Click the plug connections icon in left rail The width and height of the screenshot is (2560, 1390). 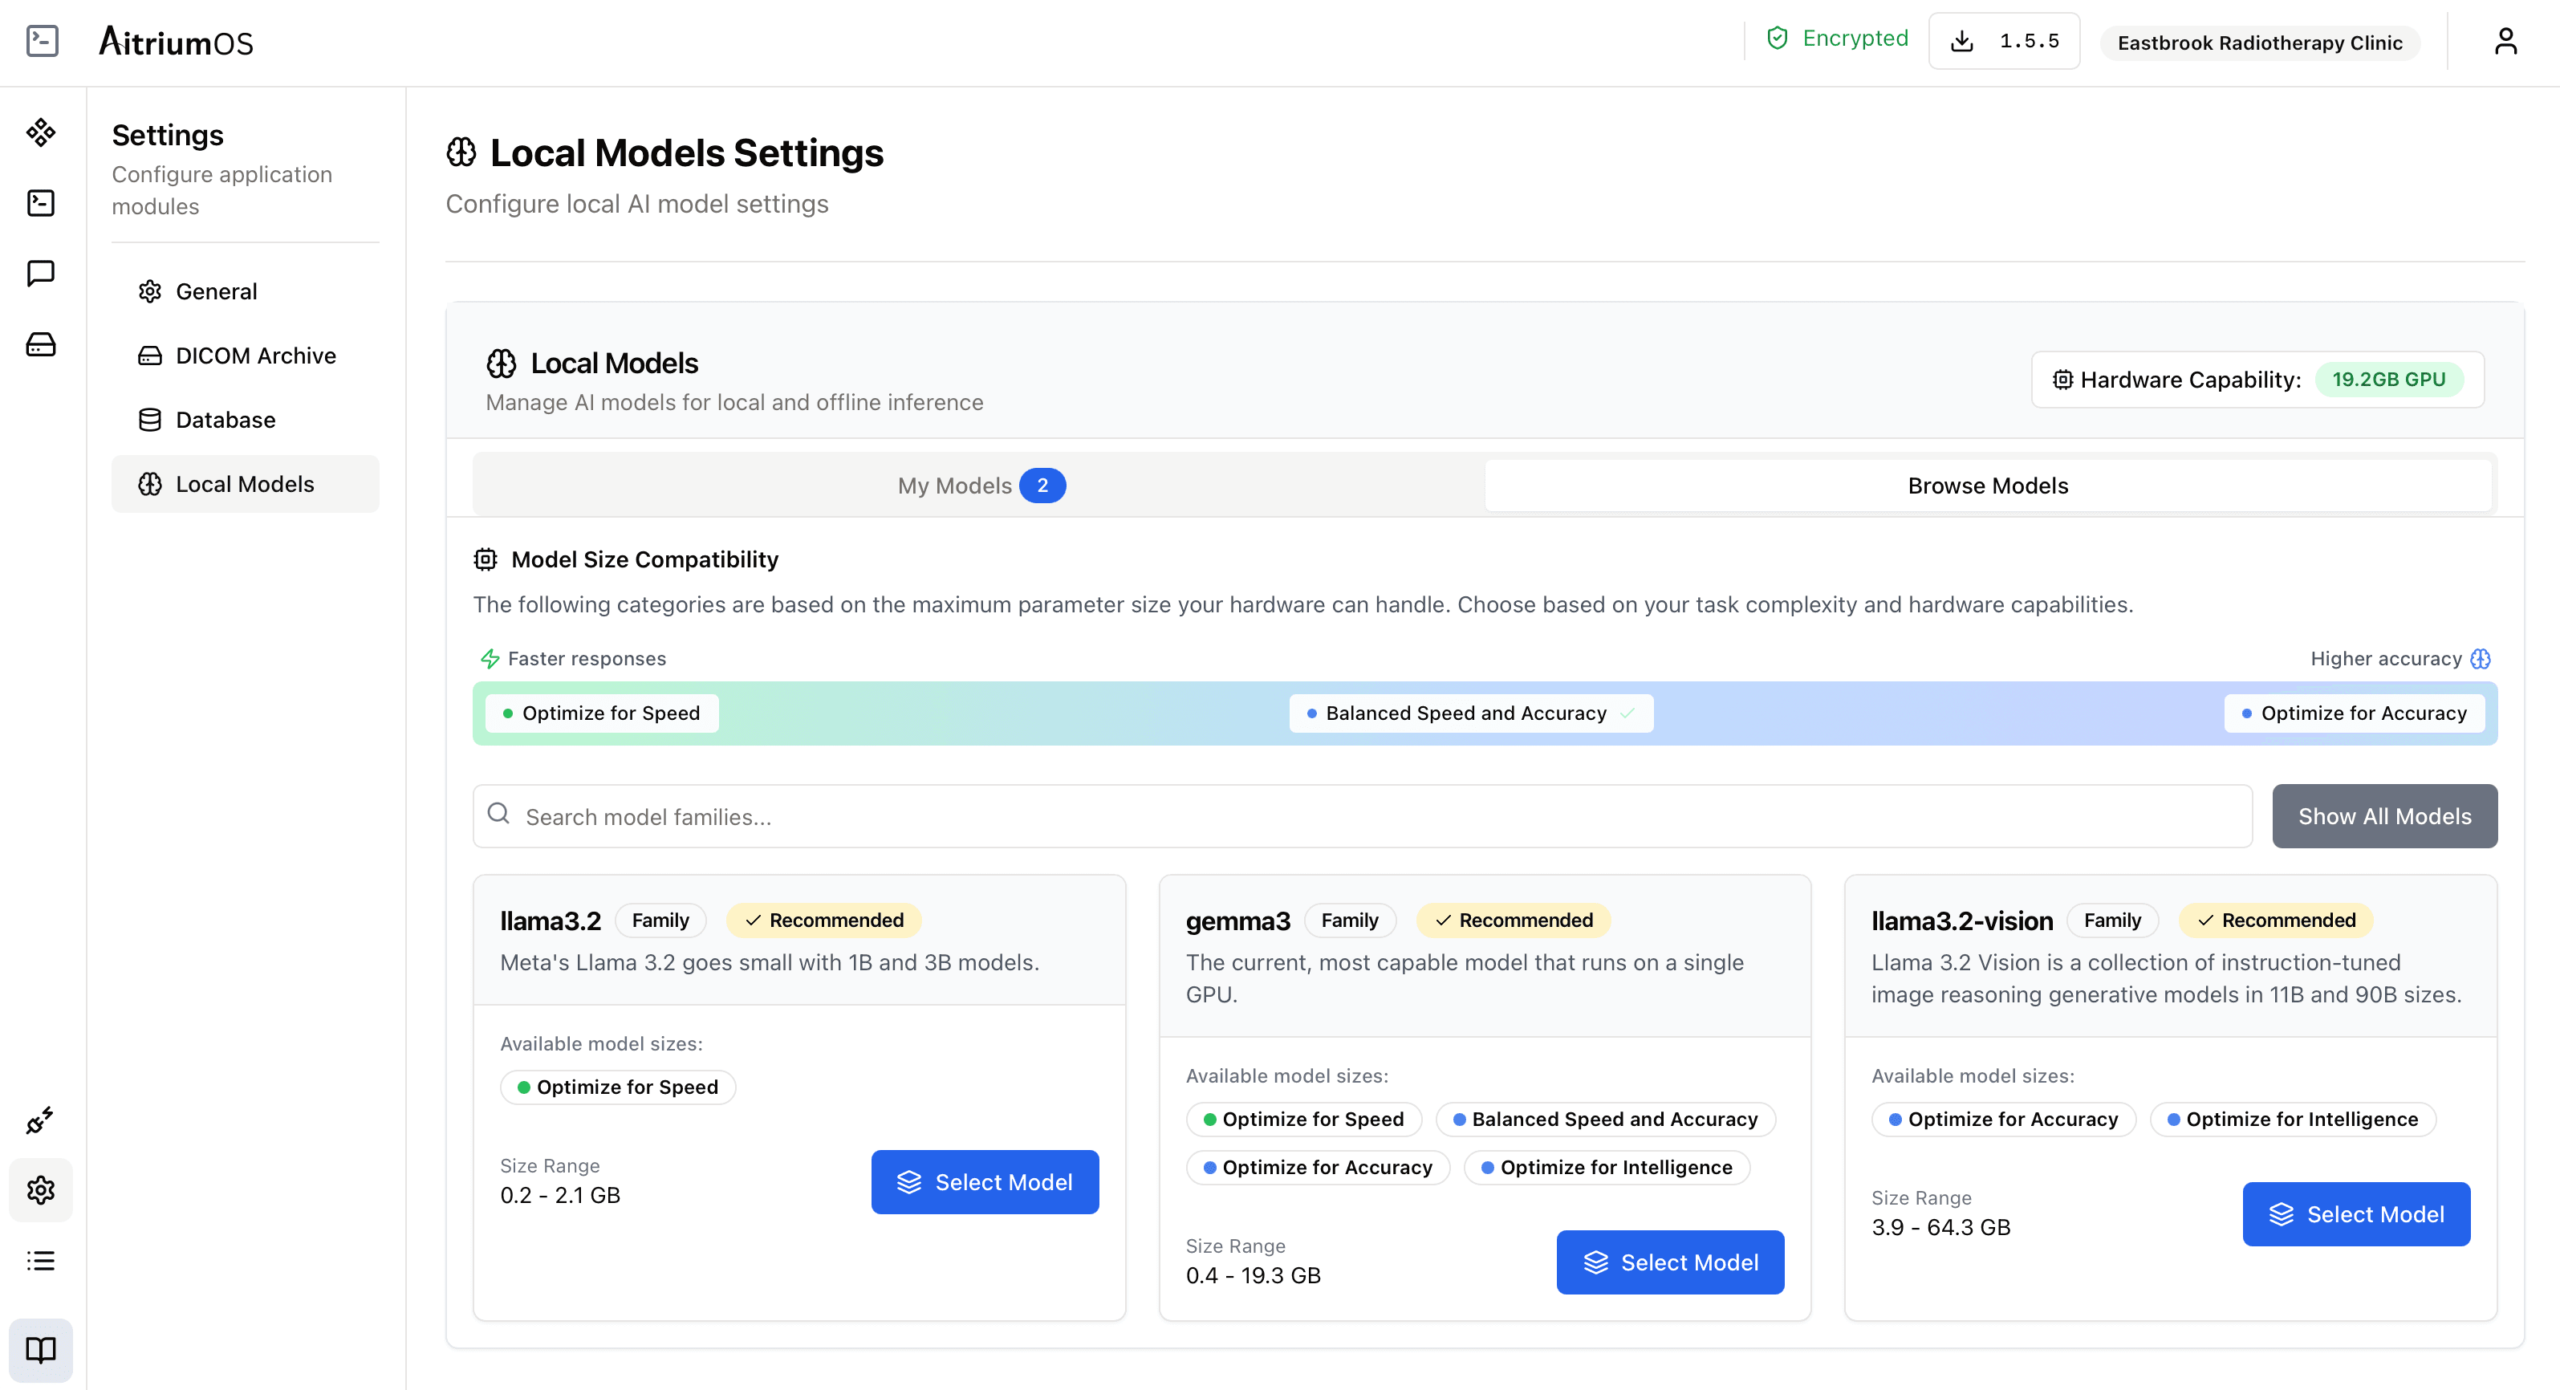tap(41, 1120)
